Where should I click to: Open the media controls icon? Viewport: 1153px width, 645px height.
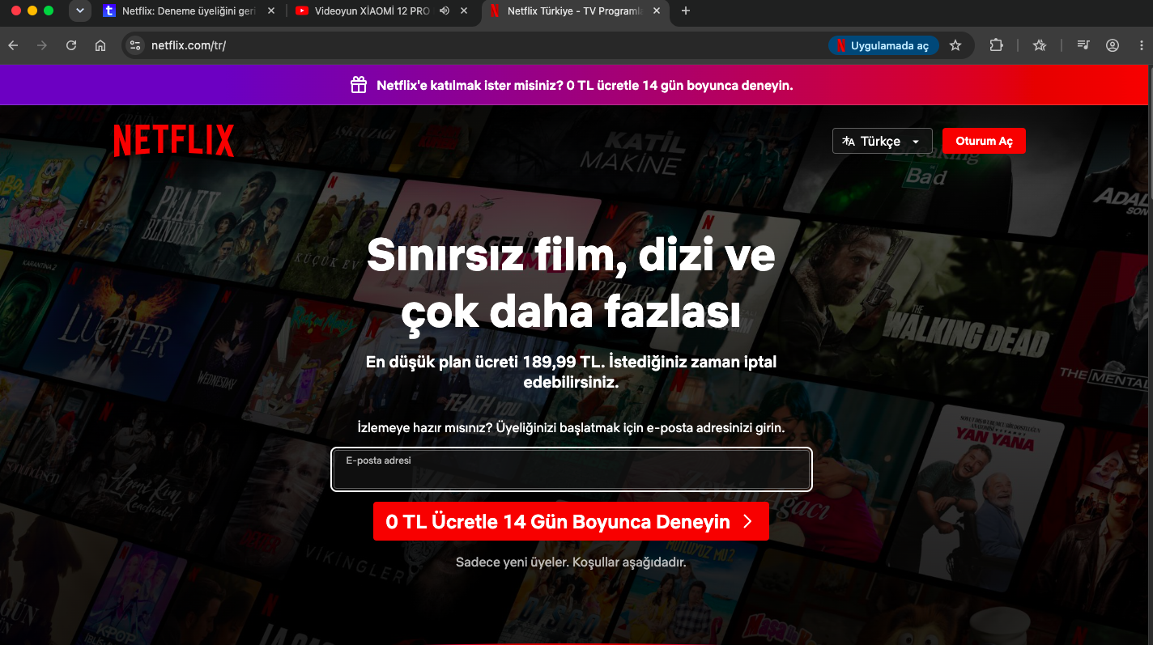(x=1083, y=45)
